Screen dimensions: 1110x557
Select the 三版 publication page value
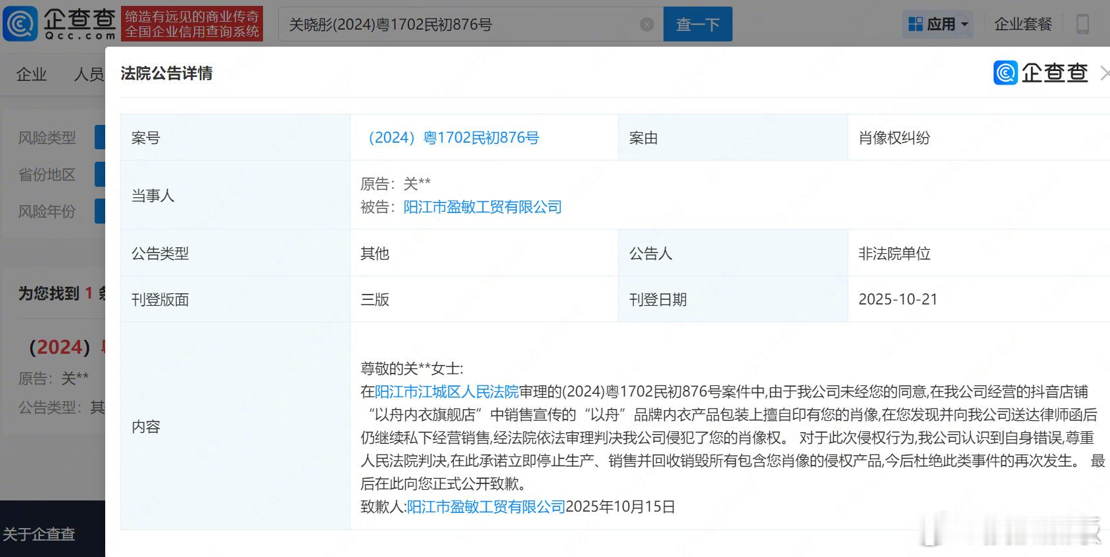[x=375, y=299]
